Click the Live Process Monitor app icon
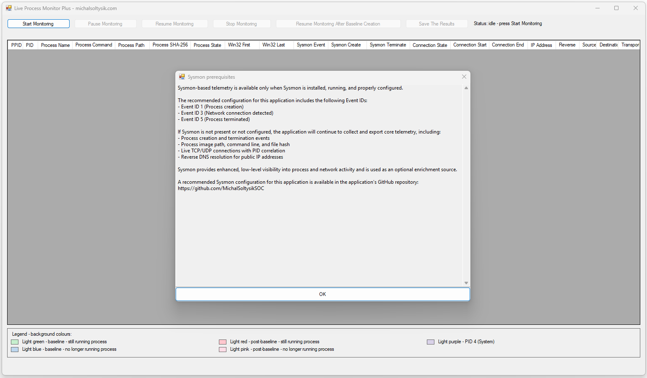The width and height of the screenshot is (647, 378). click(9, 8)
